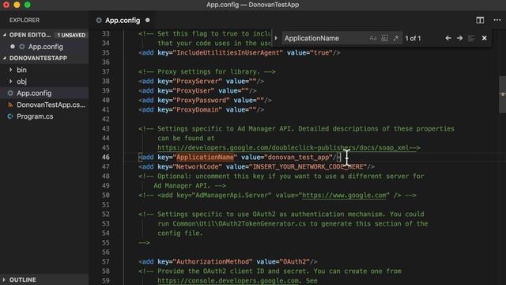Screen dimensions: 506x285
Task: Click the yellow macOS minimize button
Action: (x=17, y=5)
